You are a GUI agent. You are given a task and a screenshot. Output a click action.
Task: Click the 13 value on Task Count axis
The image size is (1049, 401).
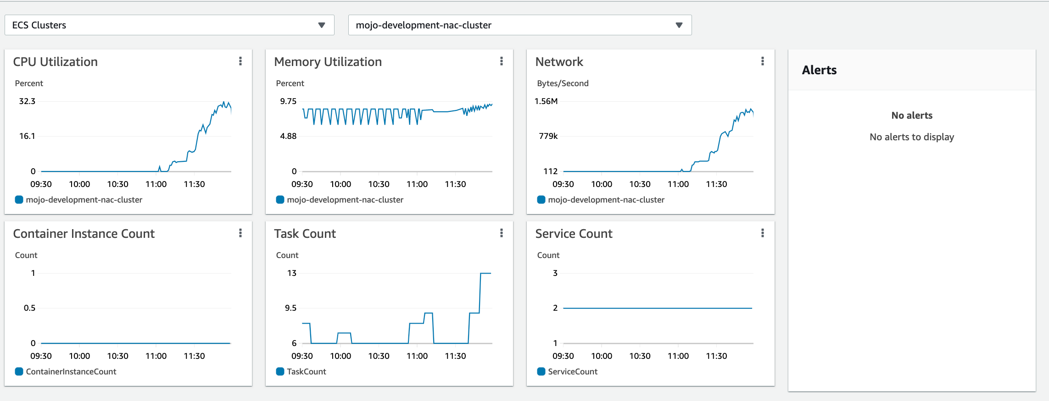[292, 273]
